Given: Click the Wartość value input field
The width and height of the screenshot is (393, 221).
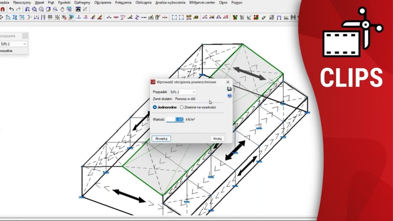Looking at the screenshot, I should coord(175,120).
